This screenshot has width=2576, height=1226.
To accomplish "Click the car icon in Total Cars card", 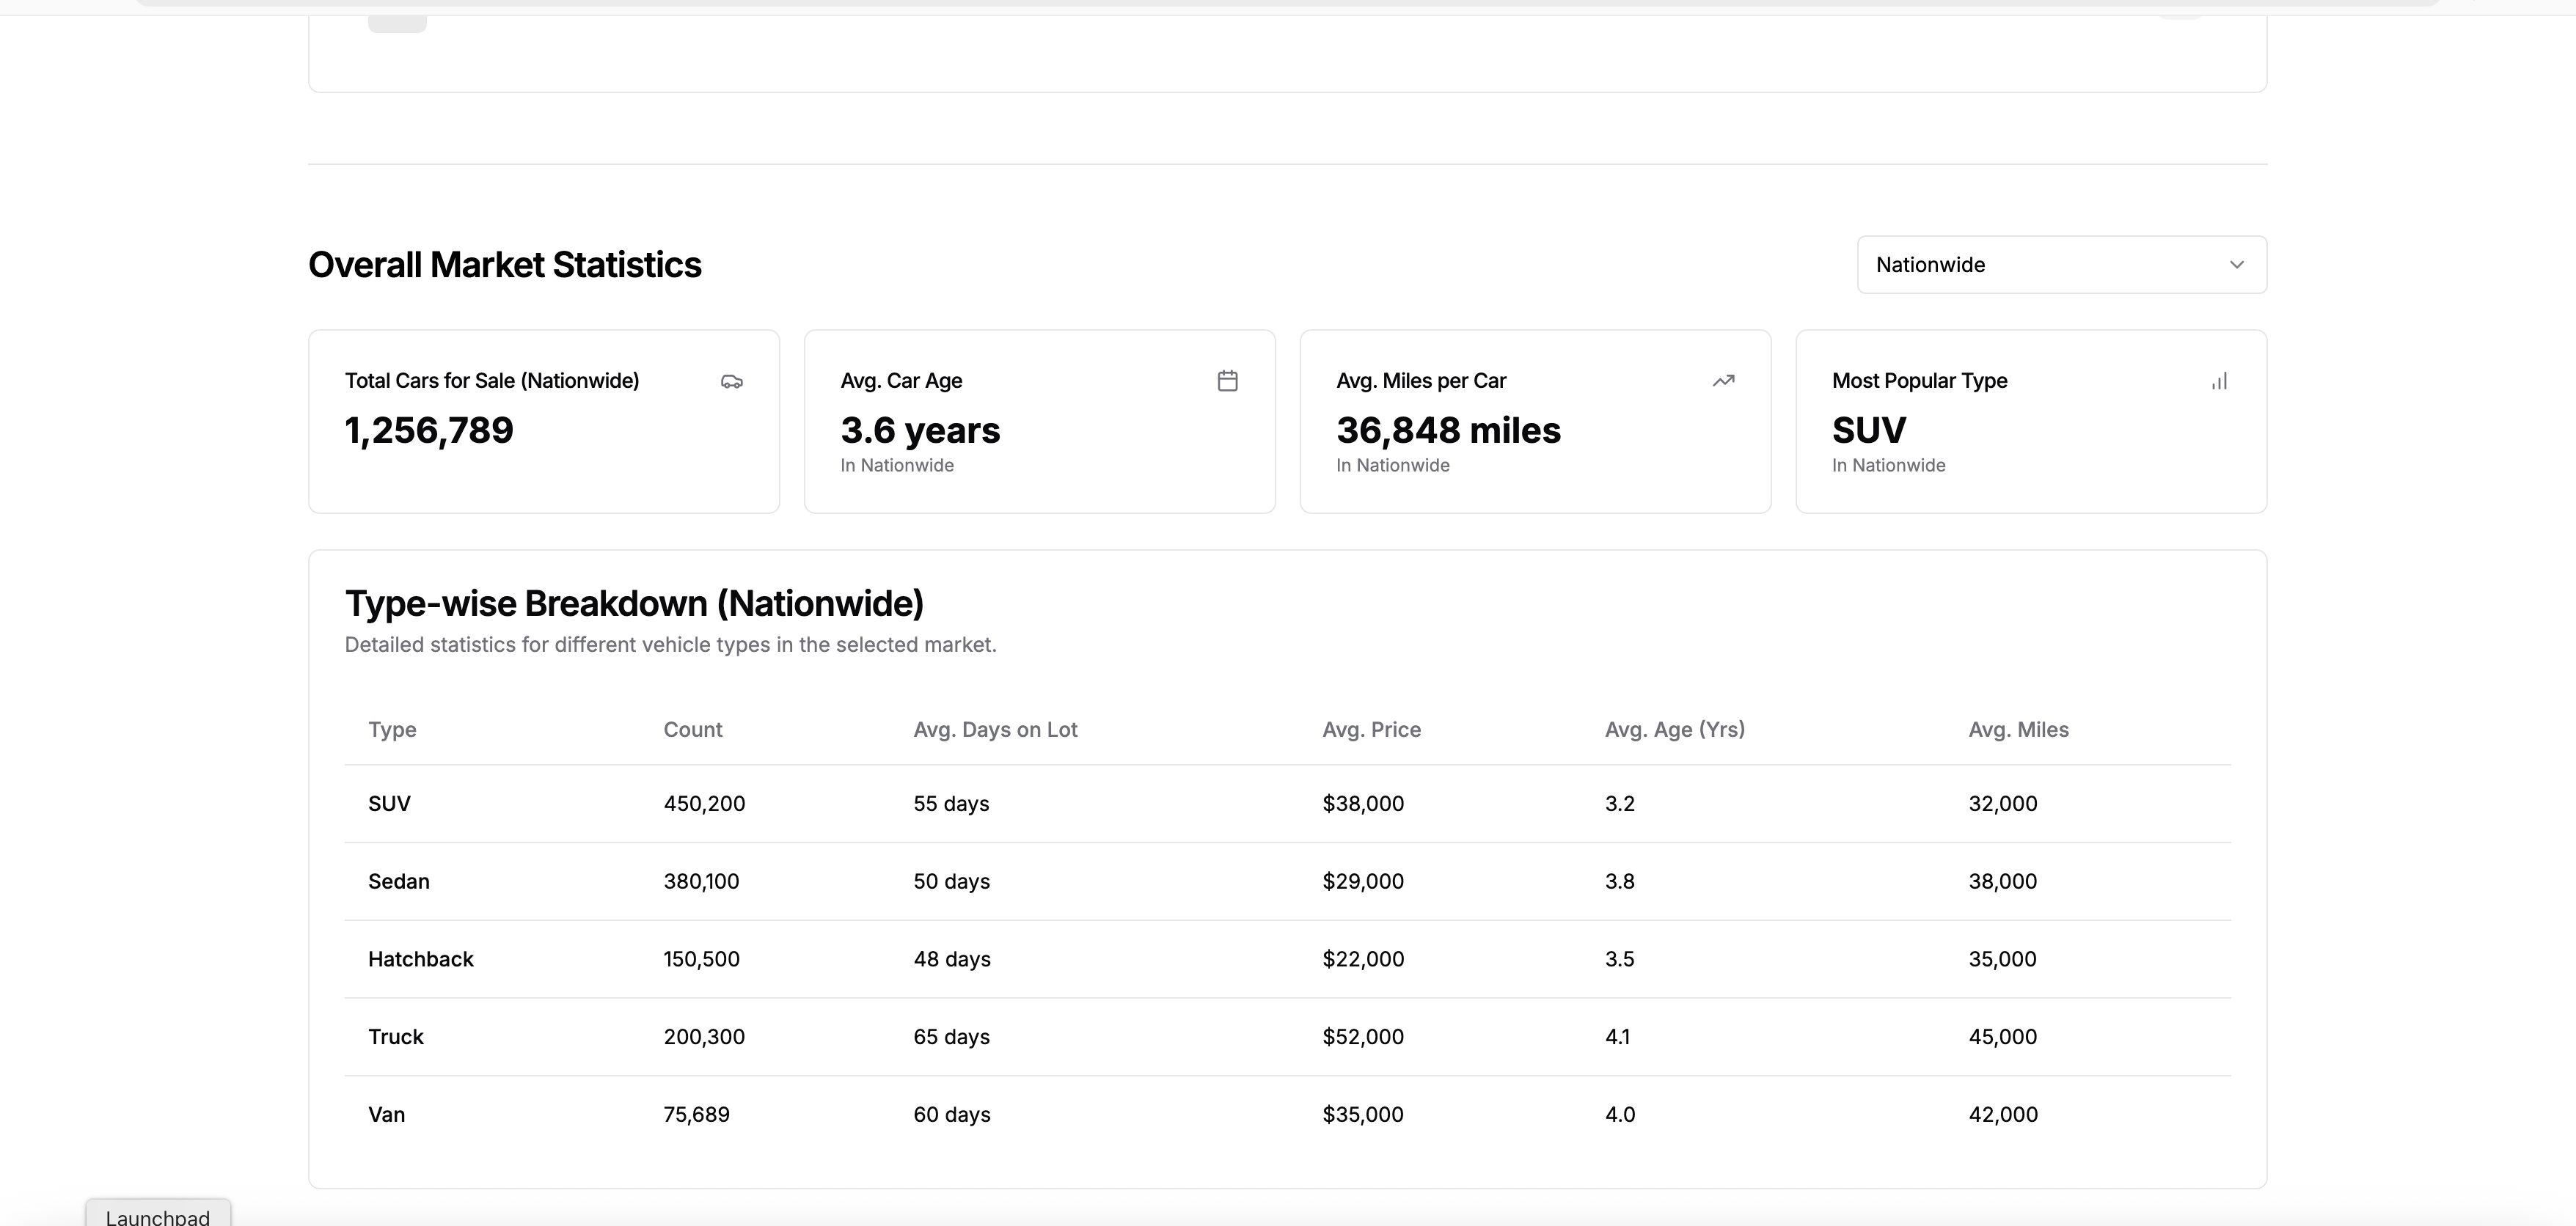I will (732, 381).
